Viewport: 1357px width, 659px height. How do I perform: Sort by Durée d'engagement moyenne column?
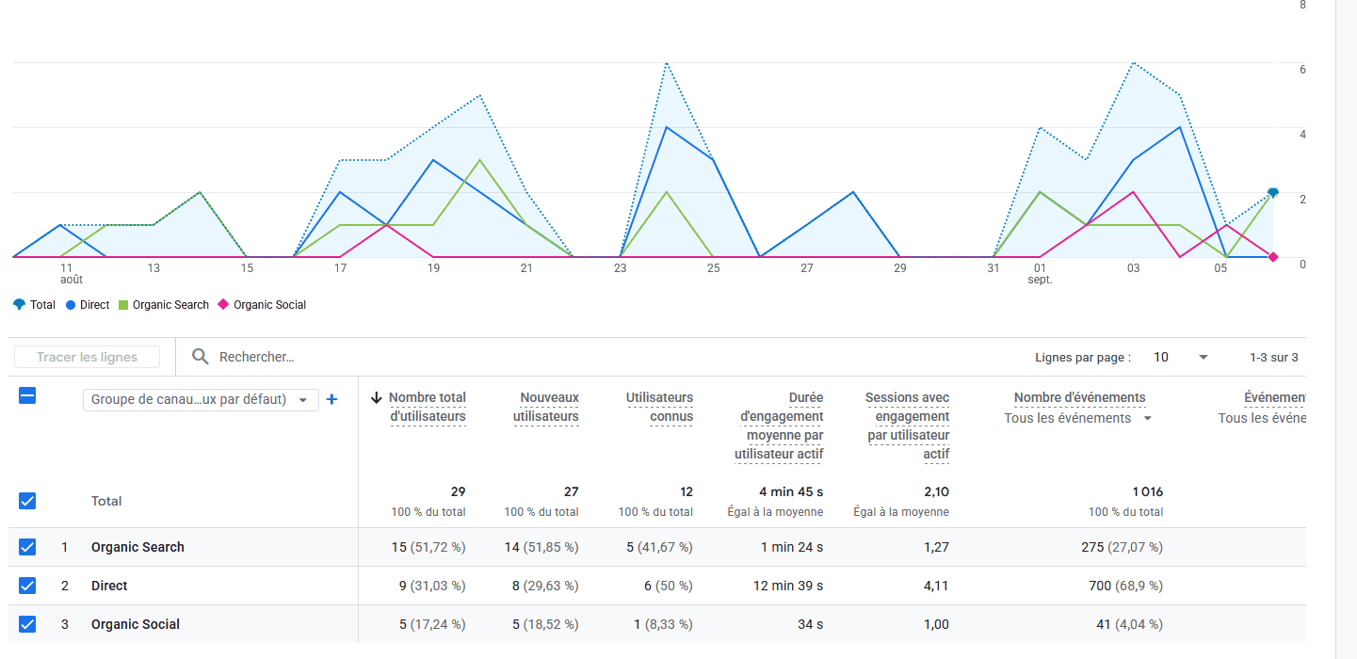pyautogui.click(x=779, y=426)
